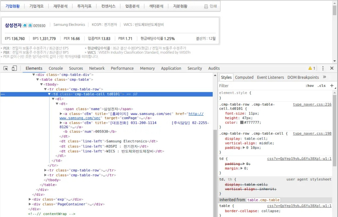Switch to the Application tab
The width and height of the screenshot is (338, 217).
[x=171, y=68]
